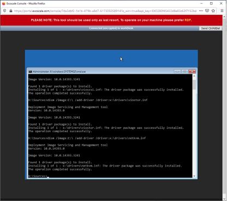Click the browser page scrollbar up arrow
This screenshot has height=201, width=227.
pyautogui.click(x=224, y=17)
